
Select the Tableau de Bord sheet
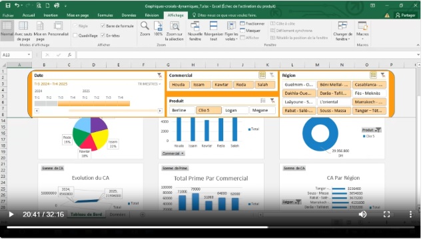[86, 214]
